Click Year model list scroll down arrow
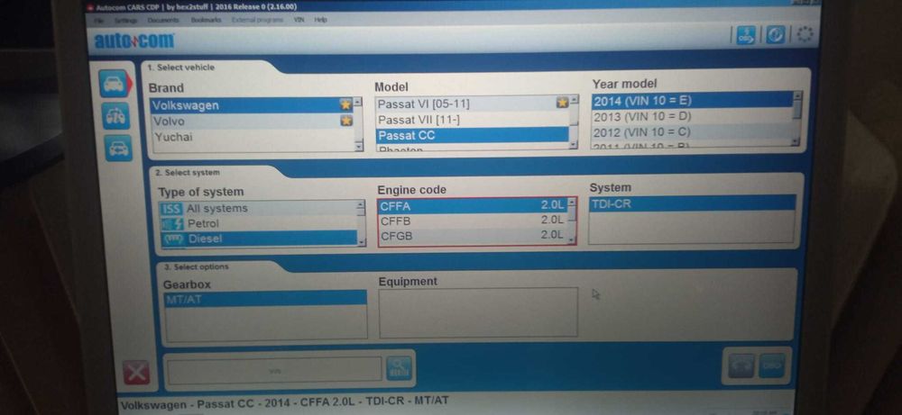Screen dimensions: 902x415 tap(796, 140)
